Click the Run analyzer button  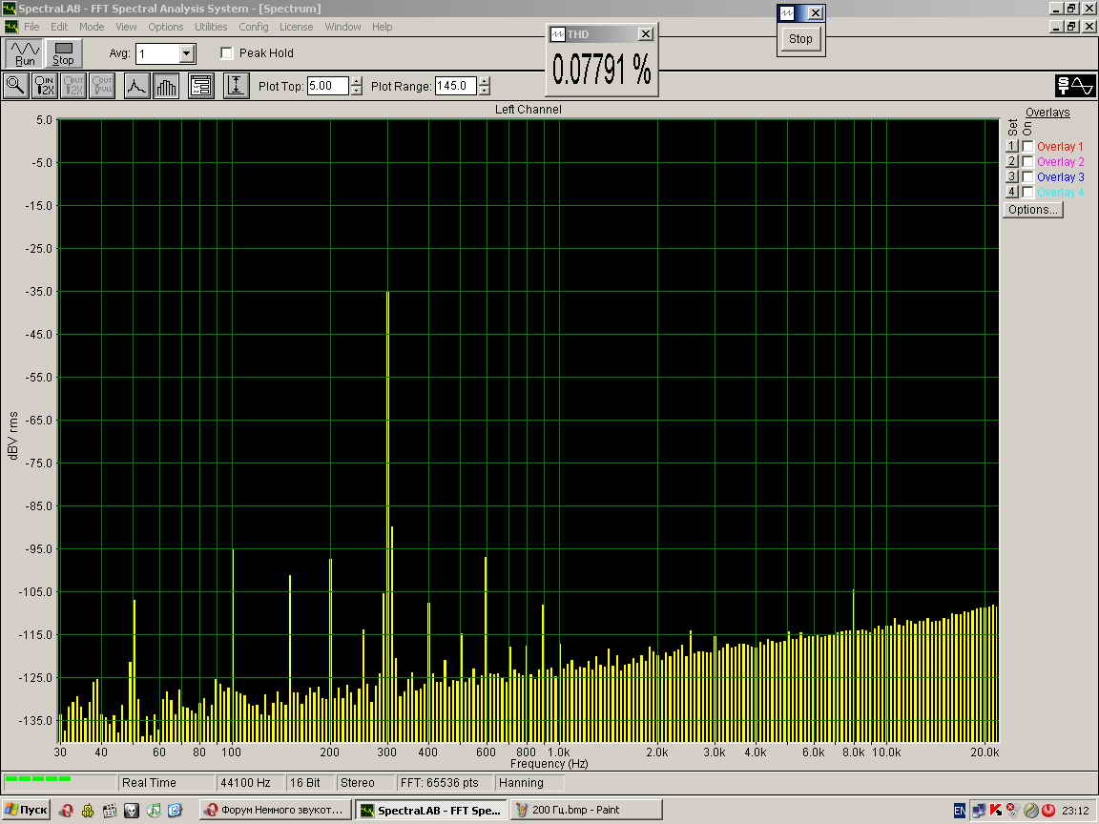[x=25, y=53]
